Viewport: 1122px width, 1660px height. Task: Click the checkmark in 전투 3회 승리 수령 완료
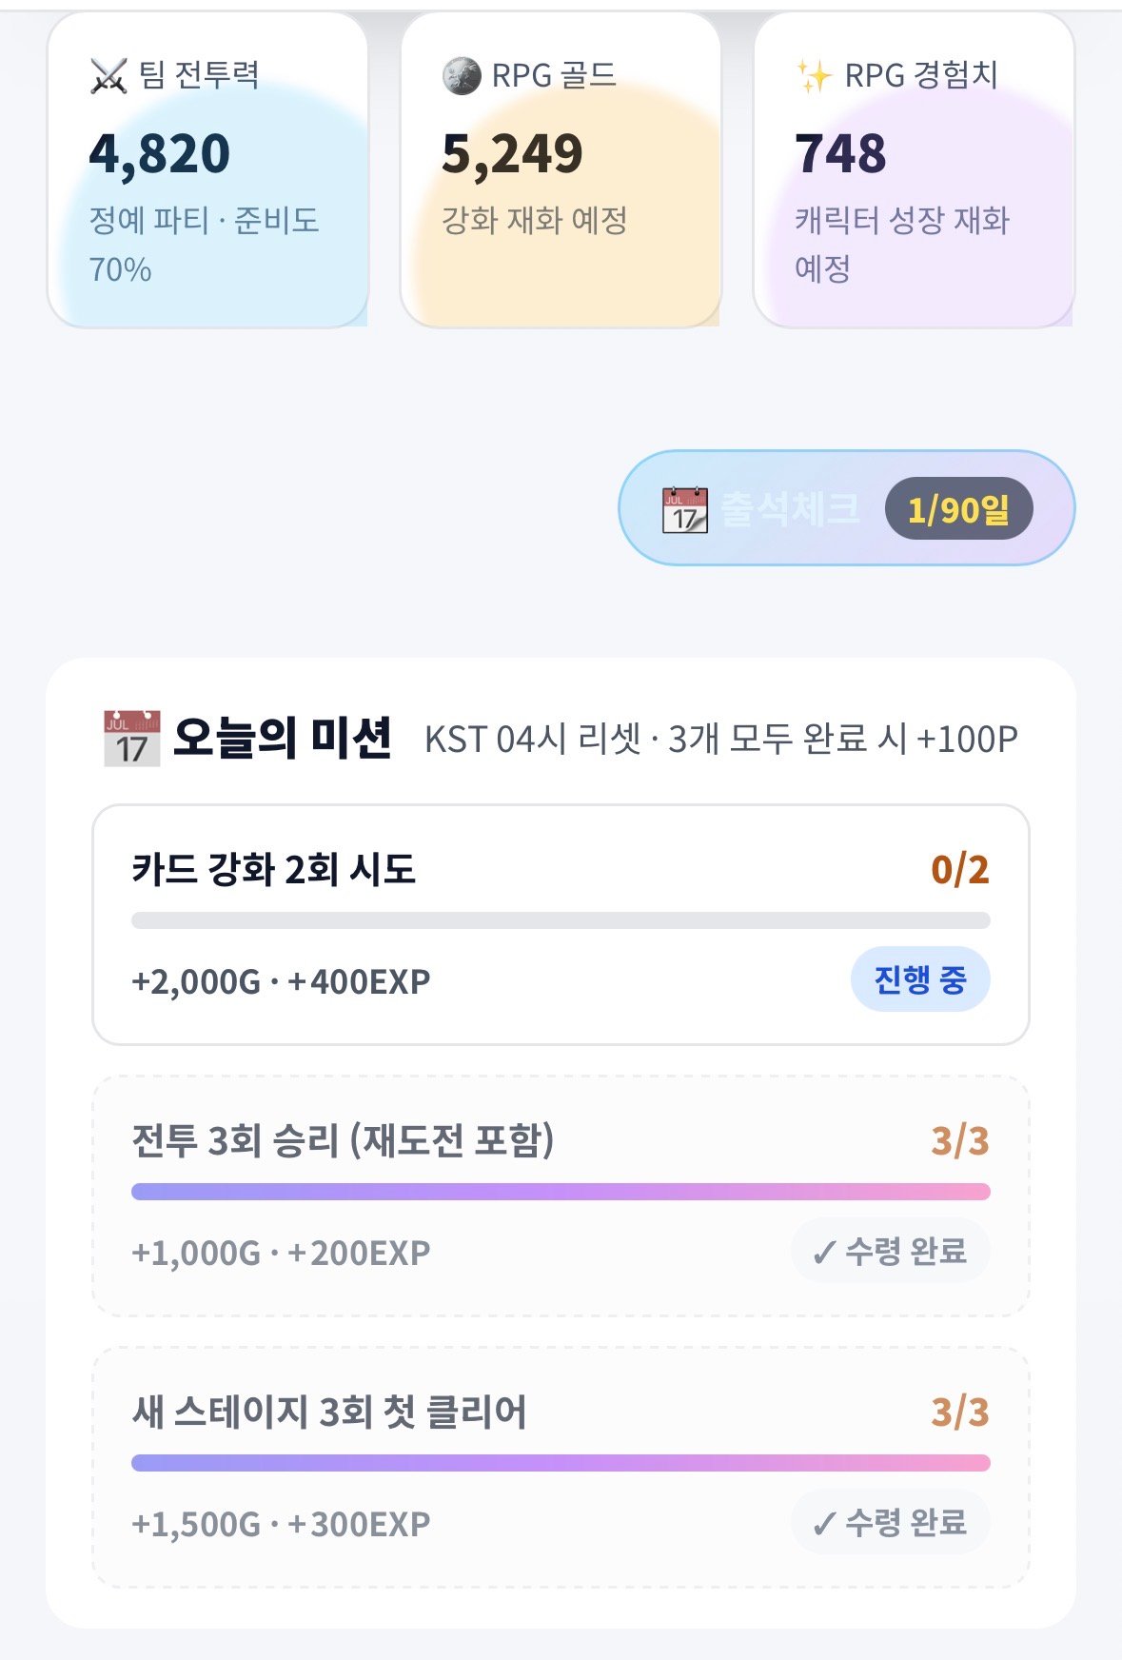coord(824,1253)
